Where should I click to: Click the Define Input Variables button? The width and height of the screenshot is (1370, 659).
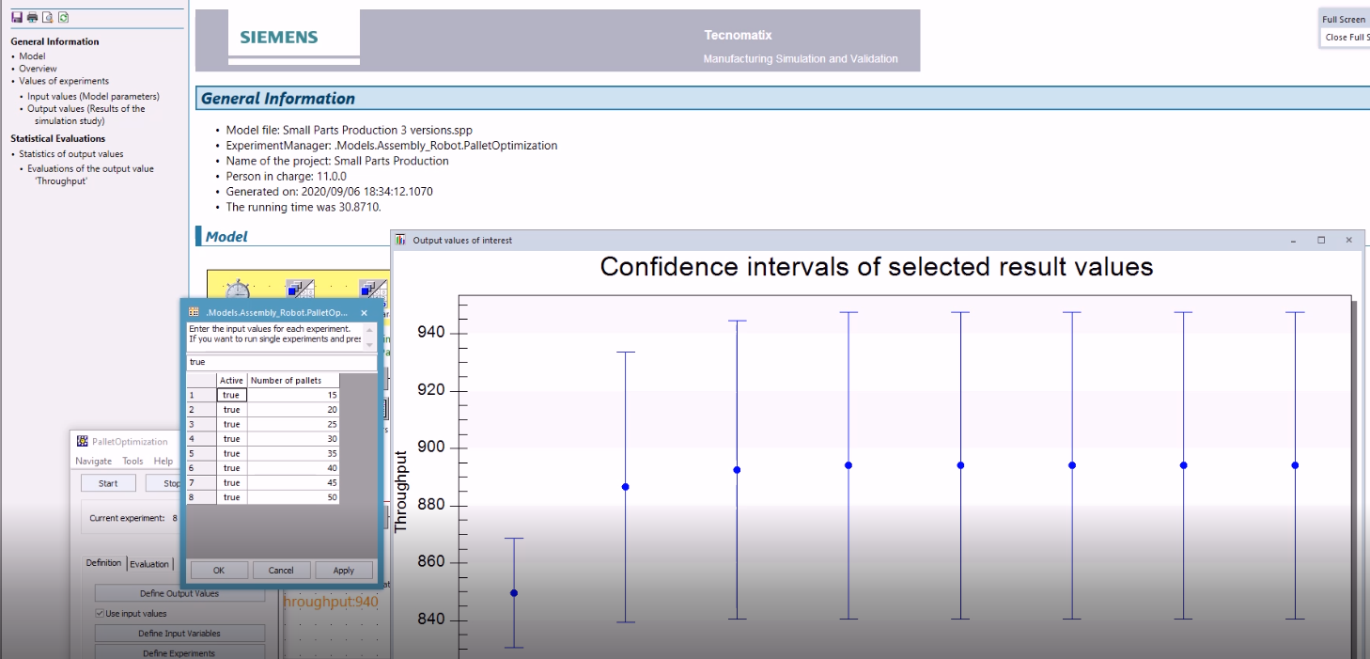pos(179,634)
